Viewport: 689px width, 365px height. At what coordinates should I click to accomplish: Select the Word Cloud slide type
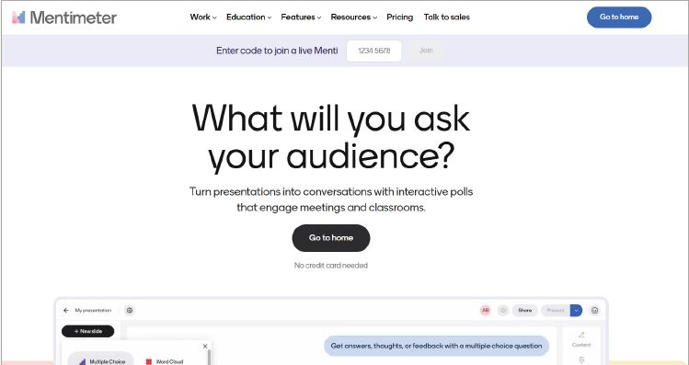click(x=165, y=361)
